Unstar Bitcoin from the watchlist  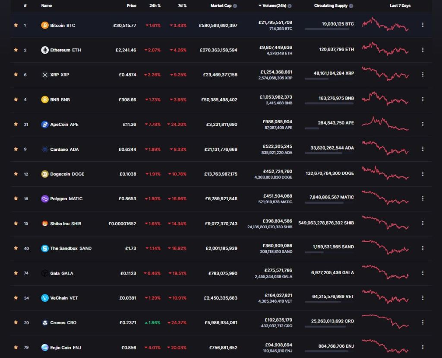(x=16, y=25)
